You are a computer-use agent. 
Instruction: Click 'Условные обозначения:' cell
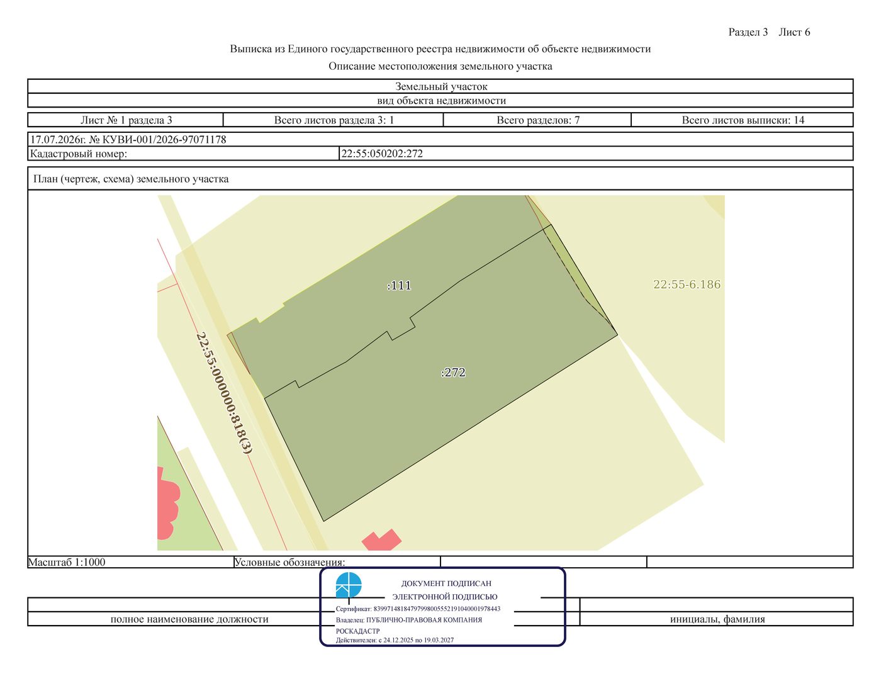click(337, 562)
